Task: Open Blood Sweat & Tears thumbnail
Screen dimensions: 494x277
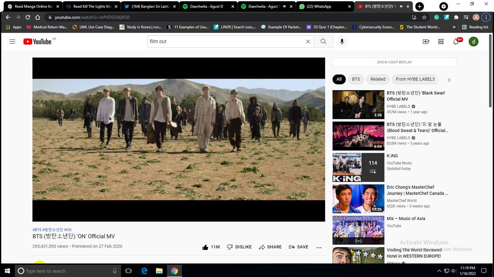Action: coord(358,136)
